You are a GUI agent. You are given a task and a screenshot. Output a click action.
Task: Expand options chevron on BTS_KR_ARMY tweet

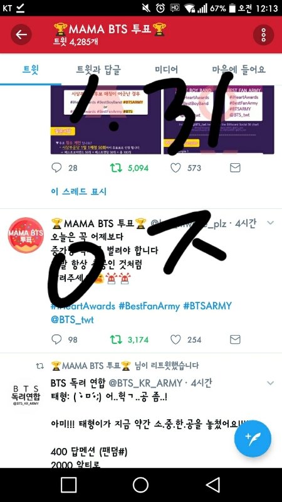coord(271,383)
